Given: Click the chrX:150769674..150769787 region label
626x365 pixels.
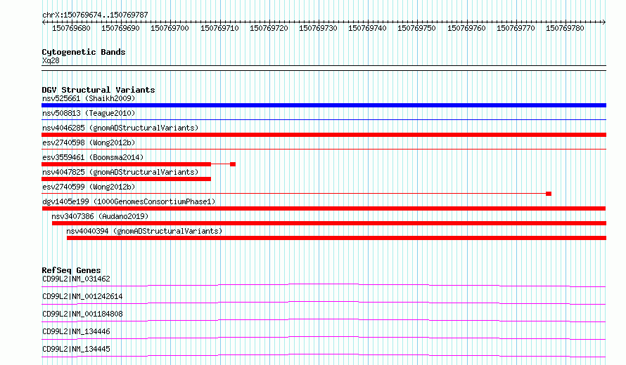Looking at the screenshot, I should pos(95,15).
